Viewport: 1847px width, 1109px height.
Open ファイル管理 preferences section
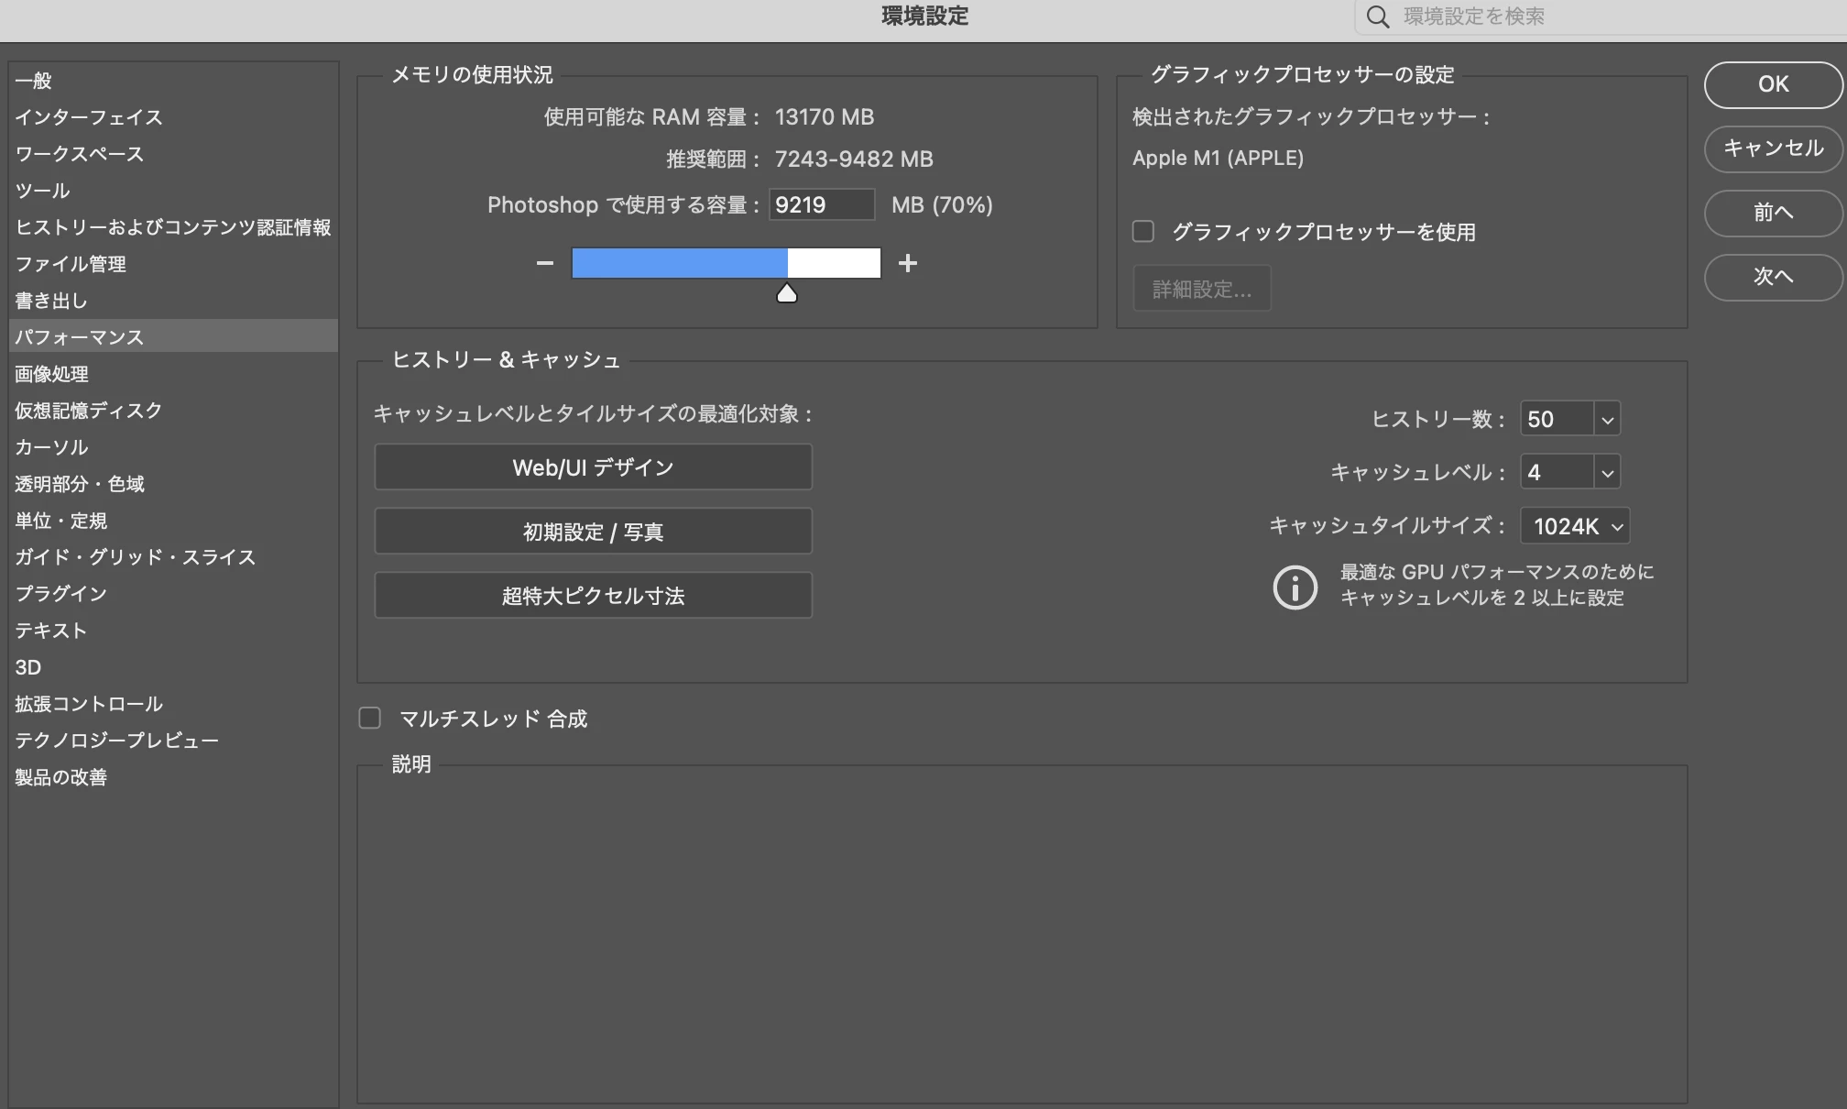coord(71,264)
